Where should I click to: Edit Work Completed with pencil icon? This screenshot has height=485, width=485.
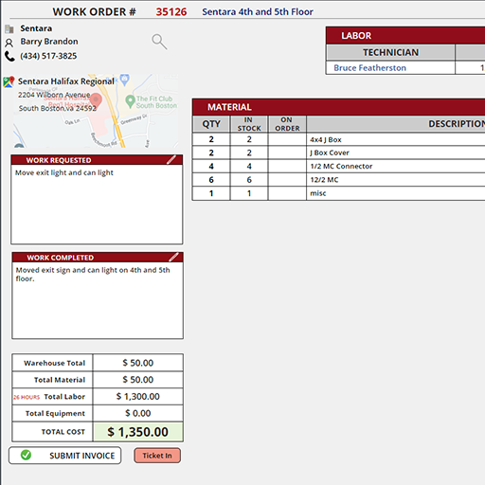(x=173, y=257)
